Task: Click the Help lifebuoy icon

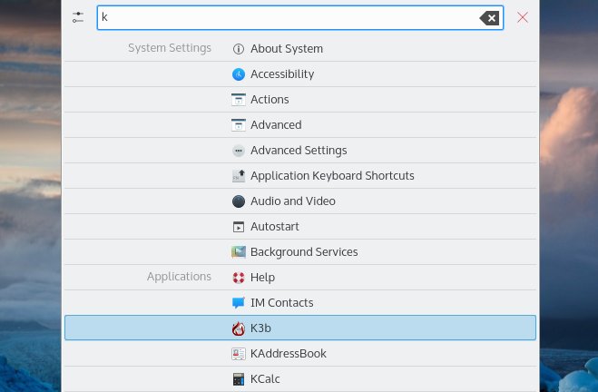Action: 239,278
